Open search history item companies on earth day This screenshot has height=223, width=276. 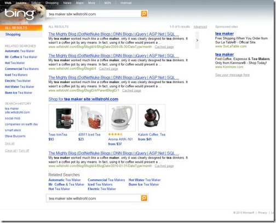tap(21, 124)
